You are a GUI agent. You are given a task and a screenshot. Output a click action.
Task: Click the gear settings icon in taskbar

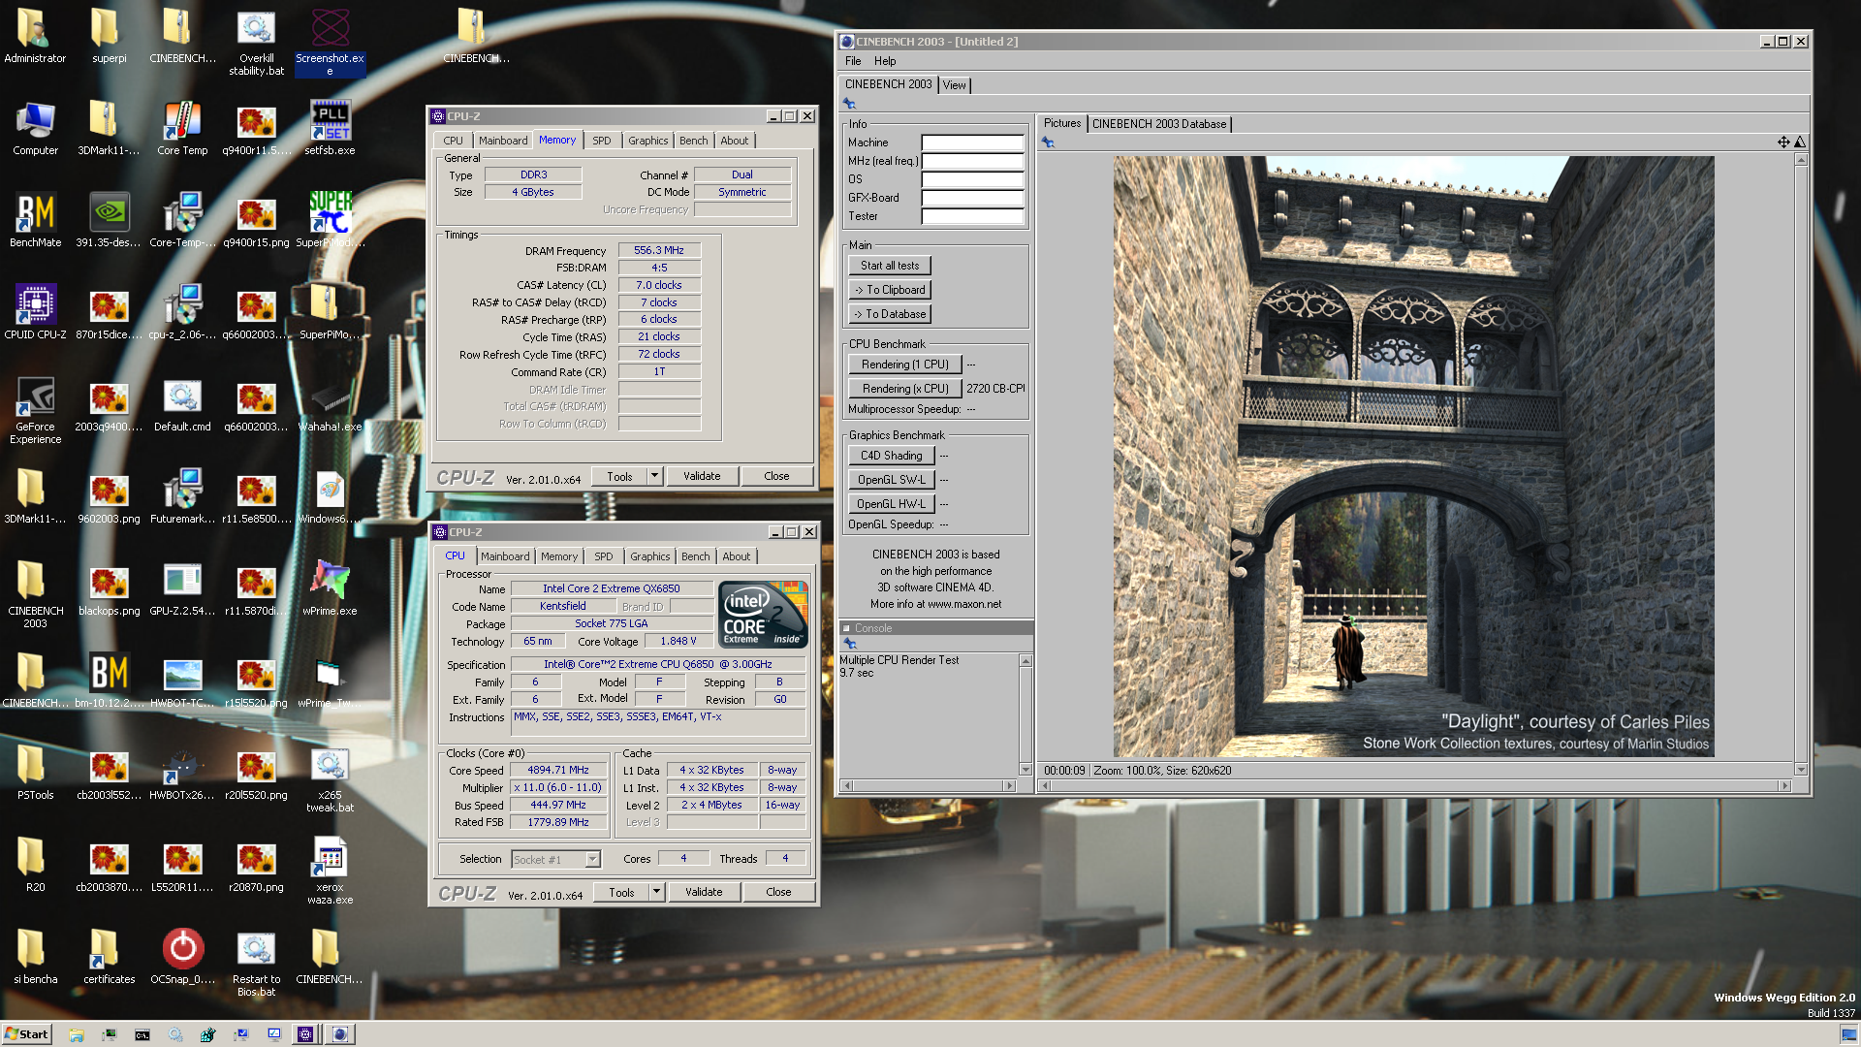[175, 1034]
